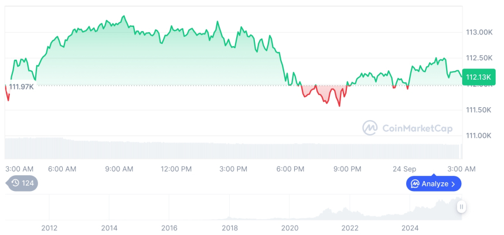Jump to 2020 on the overview timeline
Image resolution: width=504 pixels, height=235 pixels.
(x=290, y=227)
